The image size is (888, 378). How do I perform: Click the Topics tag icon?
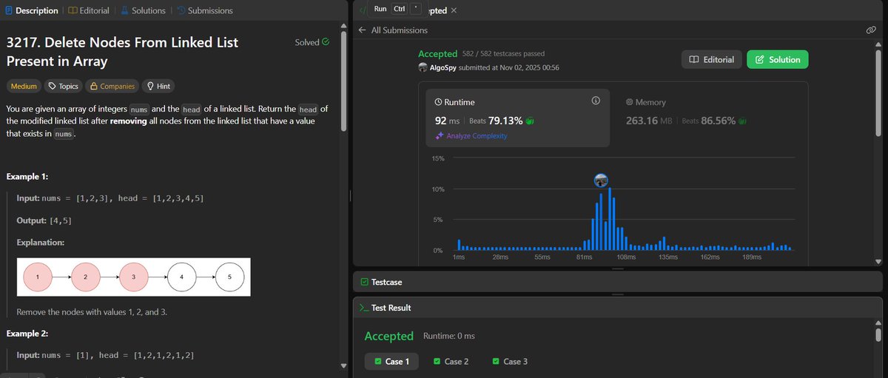tap(52, 86)
